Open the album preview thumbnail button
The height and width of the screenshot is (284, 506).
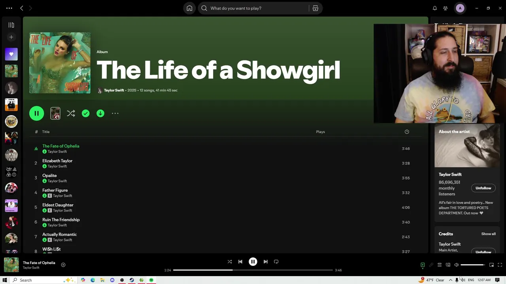coord(55,114)
